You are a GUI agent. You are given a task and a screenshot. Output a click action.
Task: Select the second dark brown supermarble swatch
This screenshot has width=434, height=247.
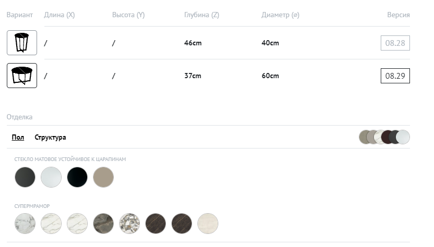pyautogui.click(x=182, y=223)
